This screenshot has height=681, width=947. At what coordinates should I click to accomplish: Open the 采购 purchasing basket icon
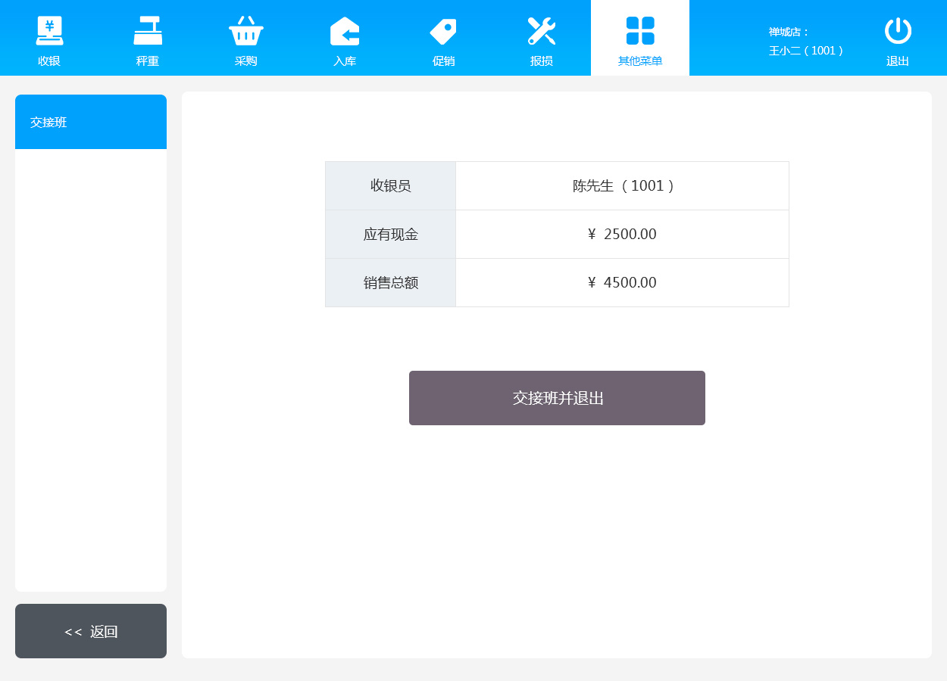[x=246, y=32]
